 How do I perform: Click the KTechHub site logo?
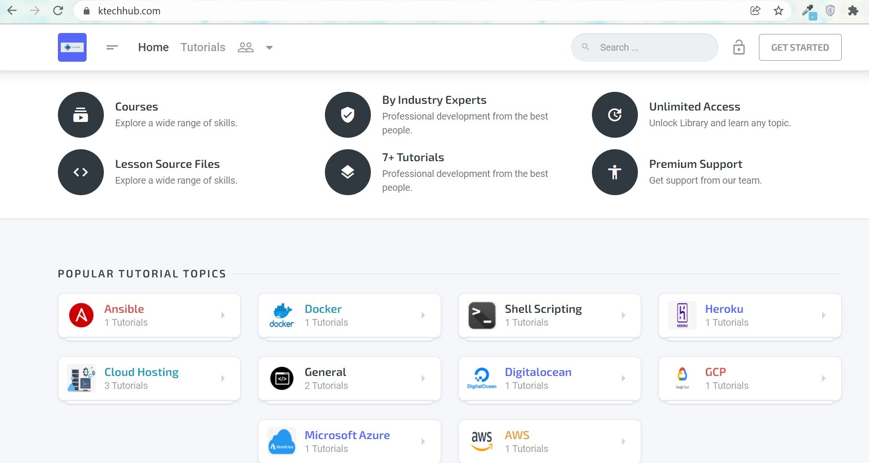72,47
